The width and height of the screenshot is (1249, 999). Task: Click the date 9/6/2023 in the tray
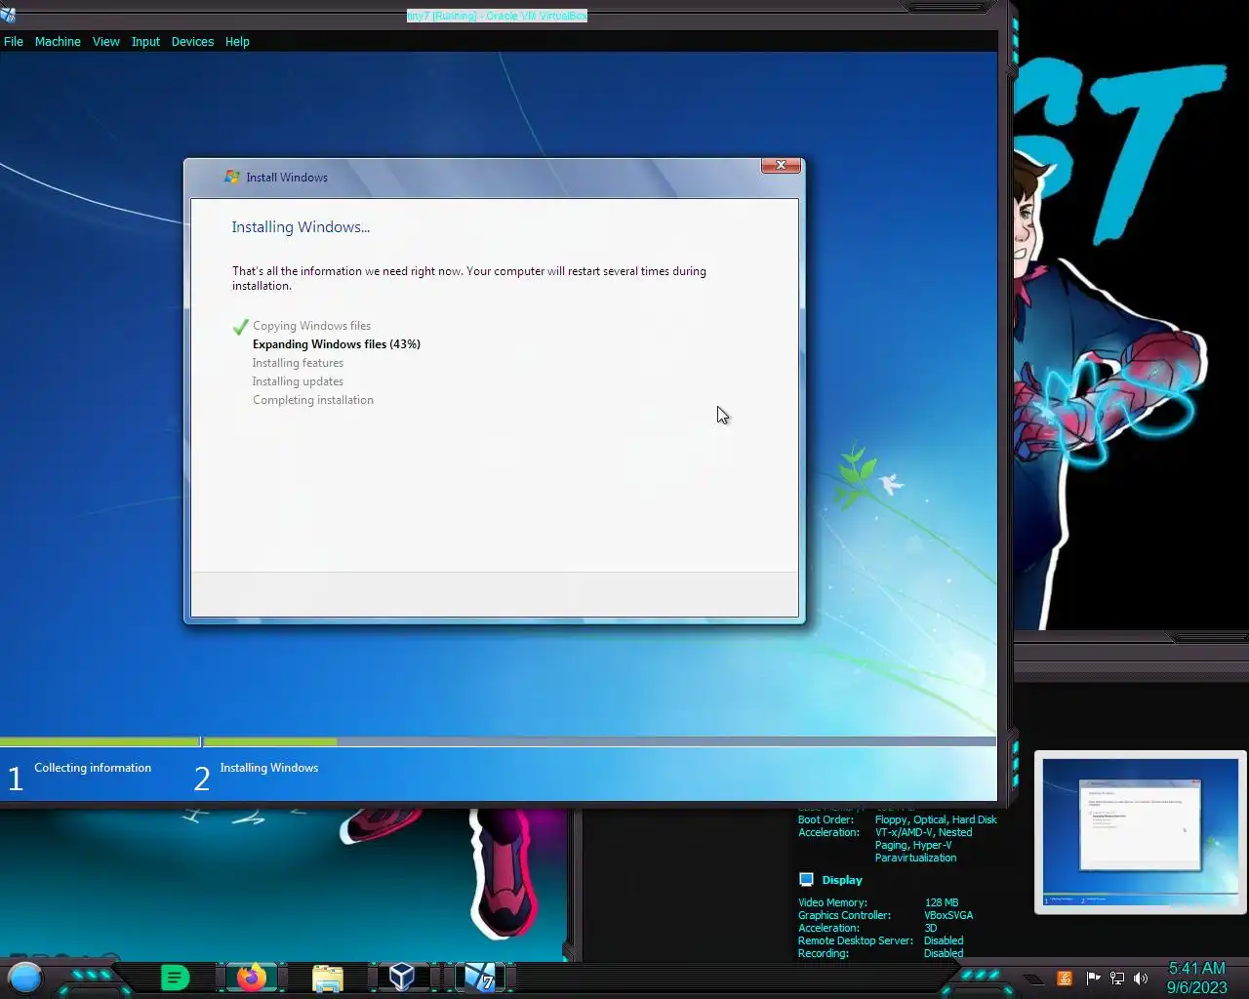pos(1196,987)
